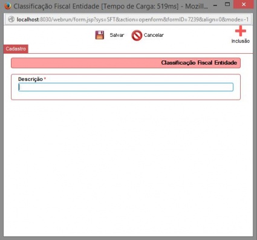Screen dimensions: 257x240
Task: Click the bordered panel around Descrição field
Action: 126,87
